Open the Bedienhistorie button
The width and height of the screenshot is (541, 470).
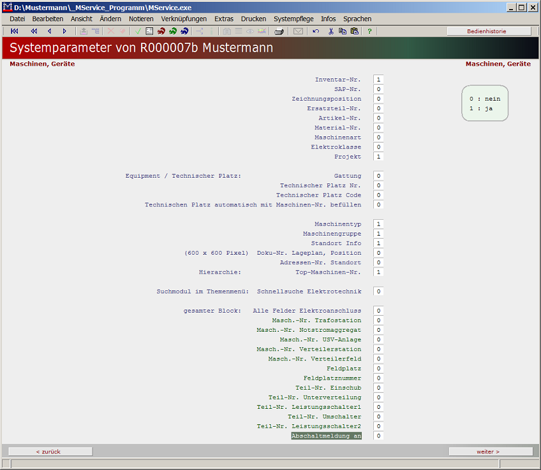click(x=489, y=31)
